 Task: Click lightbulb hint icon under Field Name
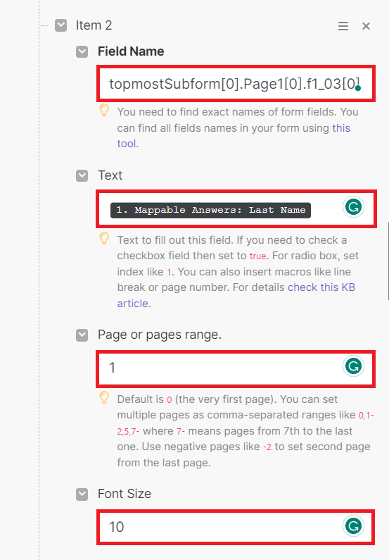pyautogui.click(x=104, y=111)
